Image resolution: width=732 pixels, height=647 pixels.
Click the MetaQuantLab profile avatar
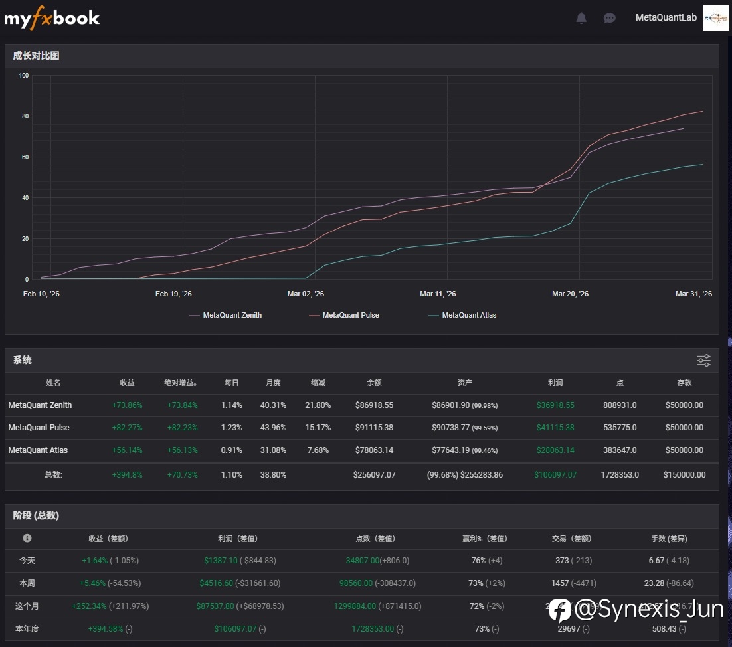pos(715,18)
